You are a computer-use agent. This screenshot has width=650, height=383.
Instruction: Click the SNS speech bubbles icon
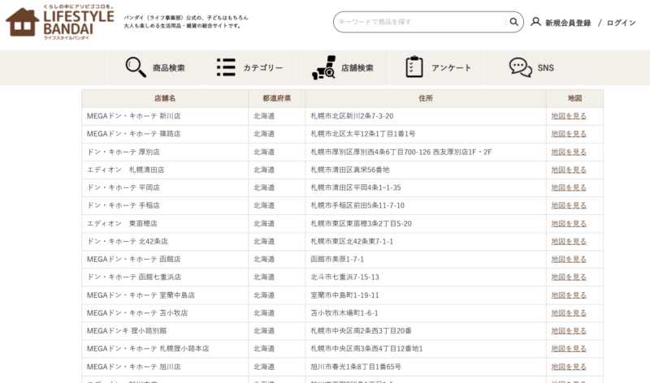tap(520, 67)
